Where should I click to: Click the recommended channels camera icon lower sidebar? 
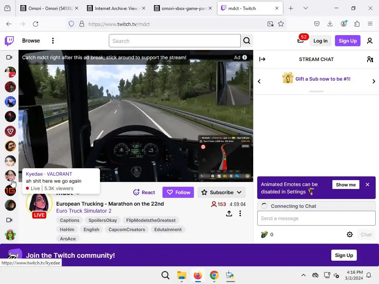(x=9, y=220)
